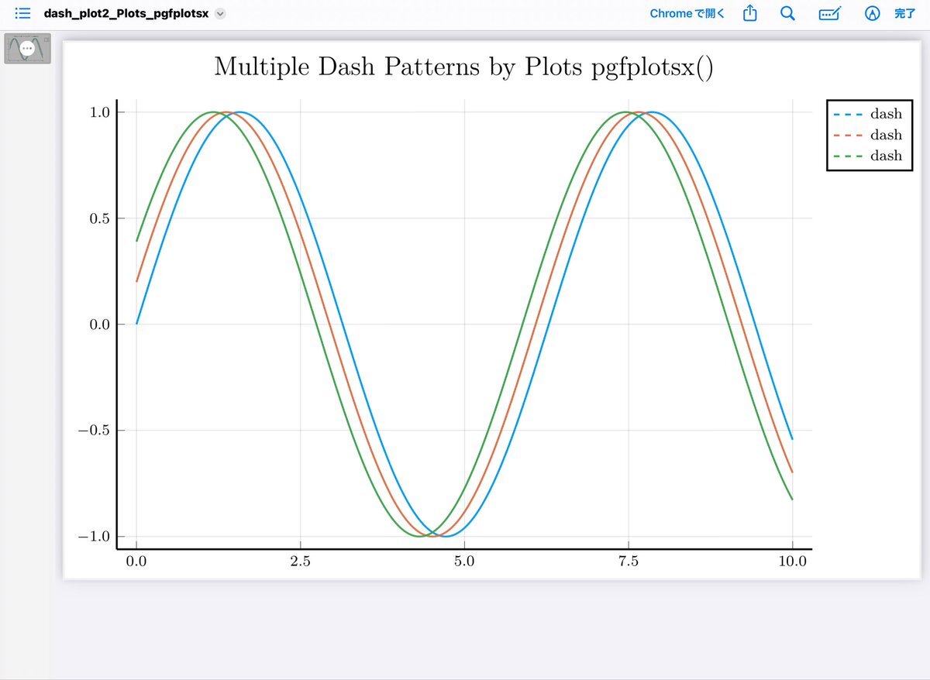Open the ellipsis menu on the page thumbnail

[x=28, y=48]
